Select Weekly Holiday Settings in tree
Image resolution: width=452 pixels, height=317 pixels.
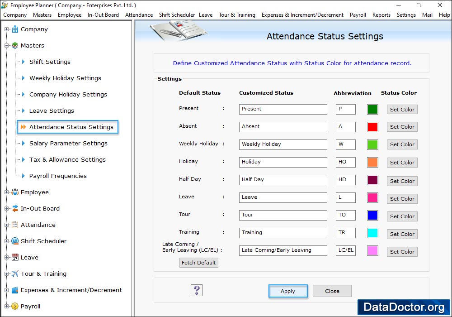[x=65, y=78]
